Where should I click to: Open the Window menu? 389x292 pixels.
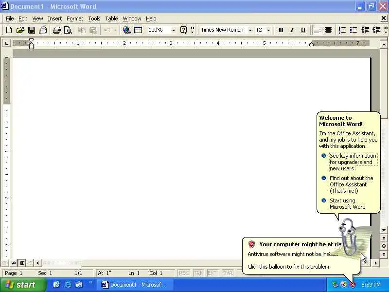[132, 18]
